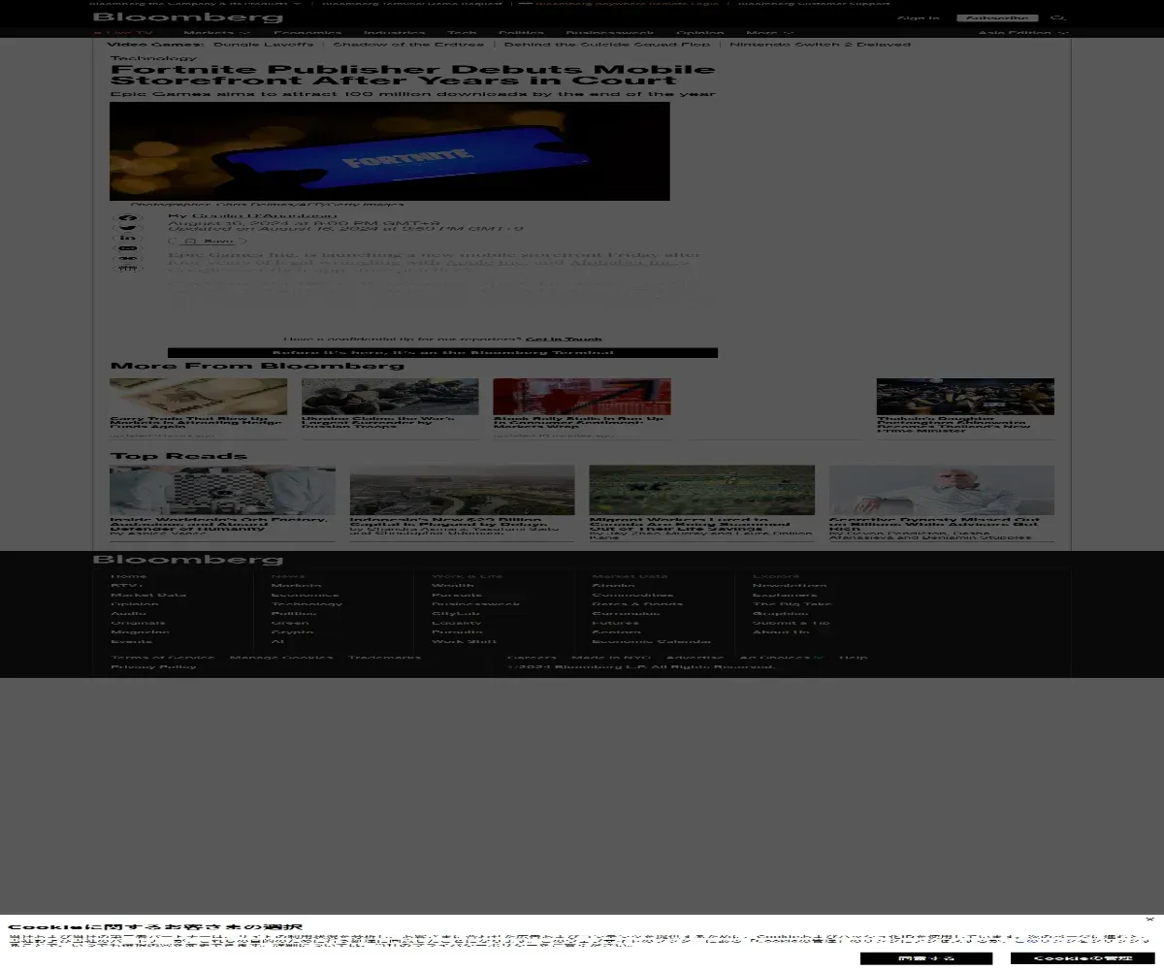Open Carry Trade story thumbnail
1164x970 pixels.
pyautogui.click(x=199, y=397)
